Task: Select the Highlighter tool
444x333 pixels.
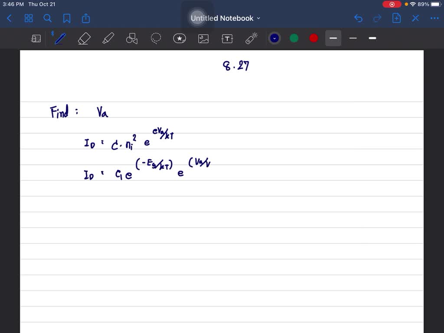Action: pyautogui.click(x=108, y=38)
